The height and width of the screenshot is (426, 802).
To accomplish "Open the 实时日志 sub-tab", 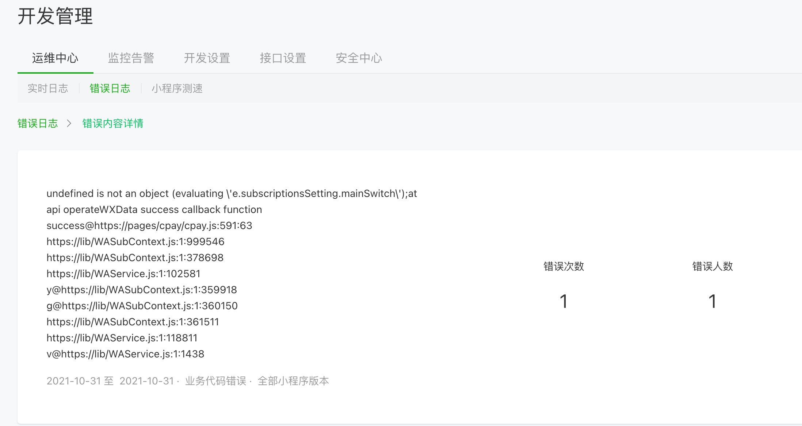I will pyautogui.click(x=48, y=89).
